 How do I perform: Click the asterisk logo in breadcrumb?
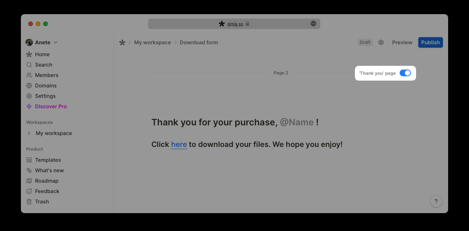point(122,42)
